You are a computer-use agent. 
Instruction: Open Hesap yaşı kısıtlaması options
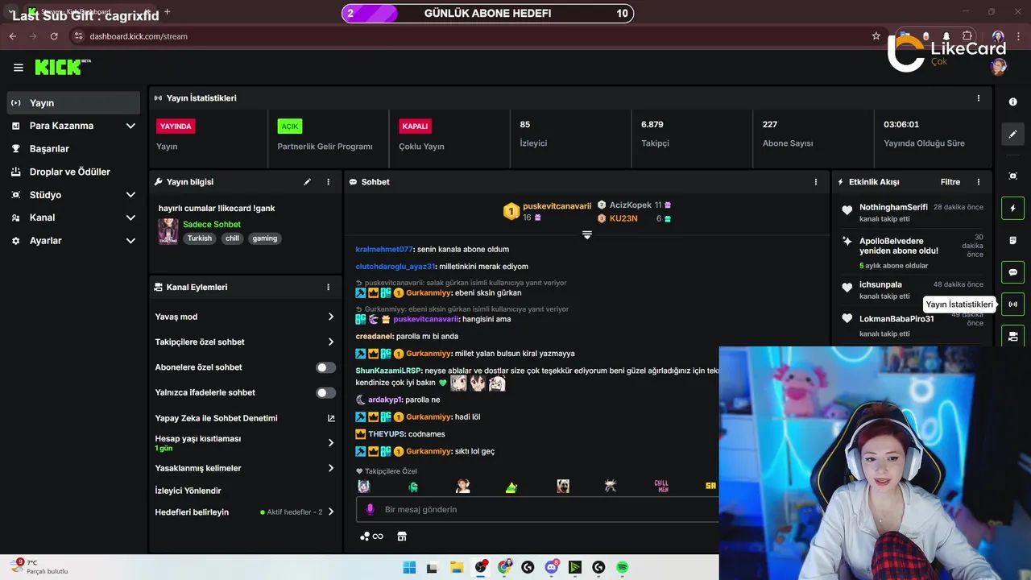pos(245,443)
